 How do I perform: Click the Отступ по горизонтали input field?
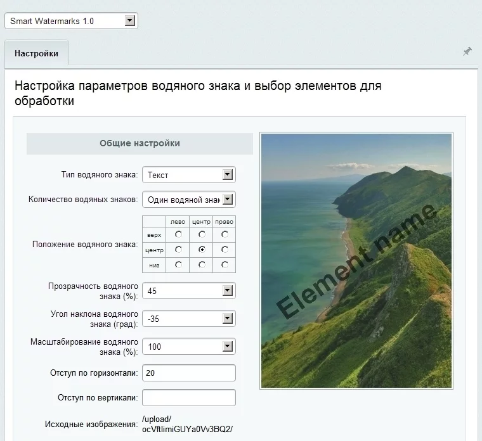tap(188, 373)
